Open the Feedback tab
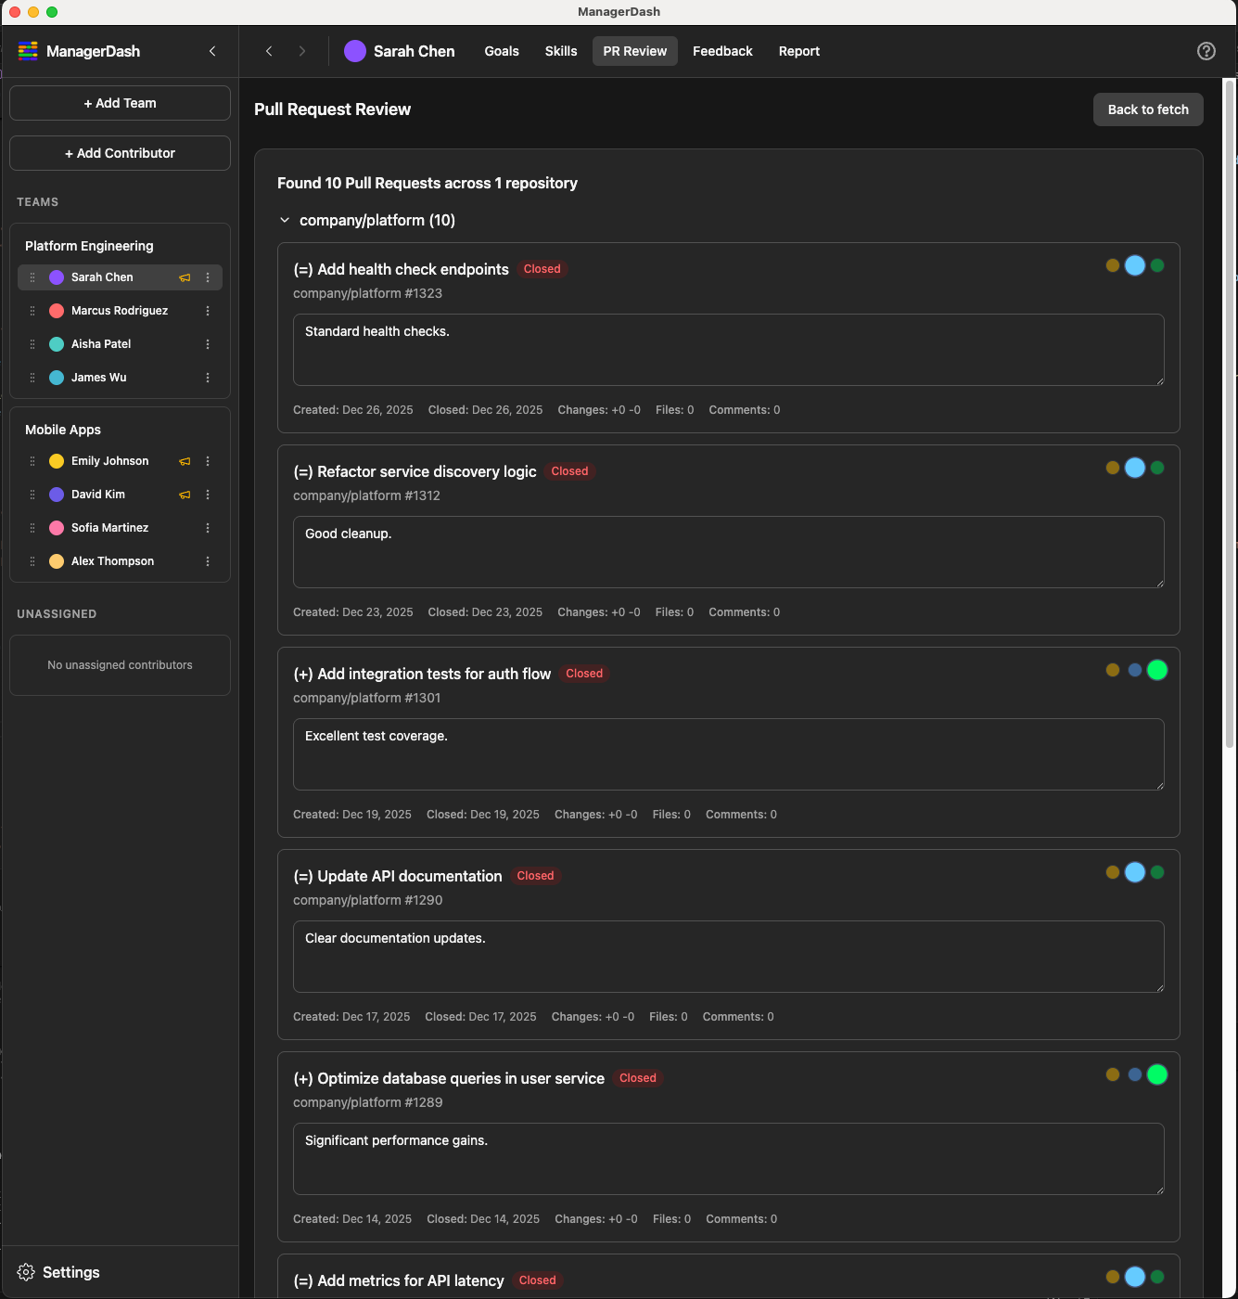Image resolution: width=1238 pixels, height=1299 pixels. 722,51
